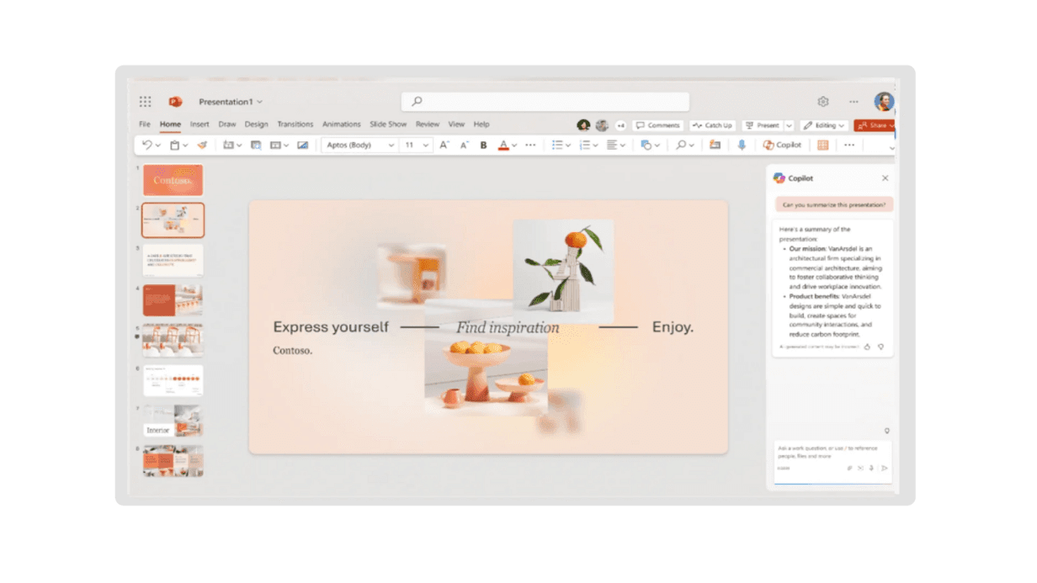Expand the font size 11 dropdown

(x=416, y=146)
